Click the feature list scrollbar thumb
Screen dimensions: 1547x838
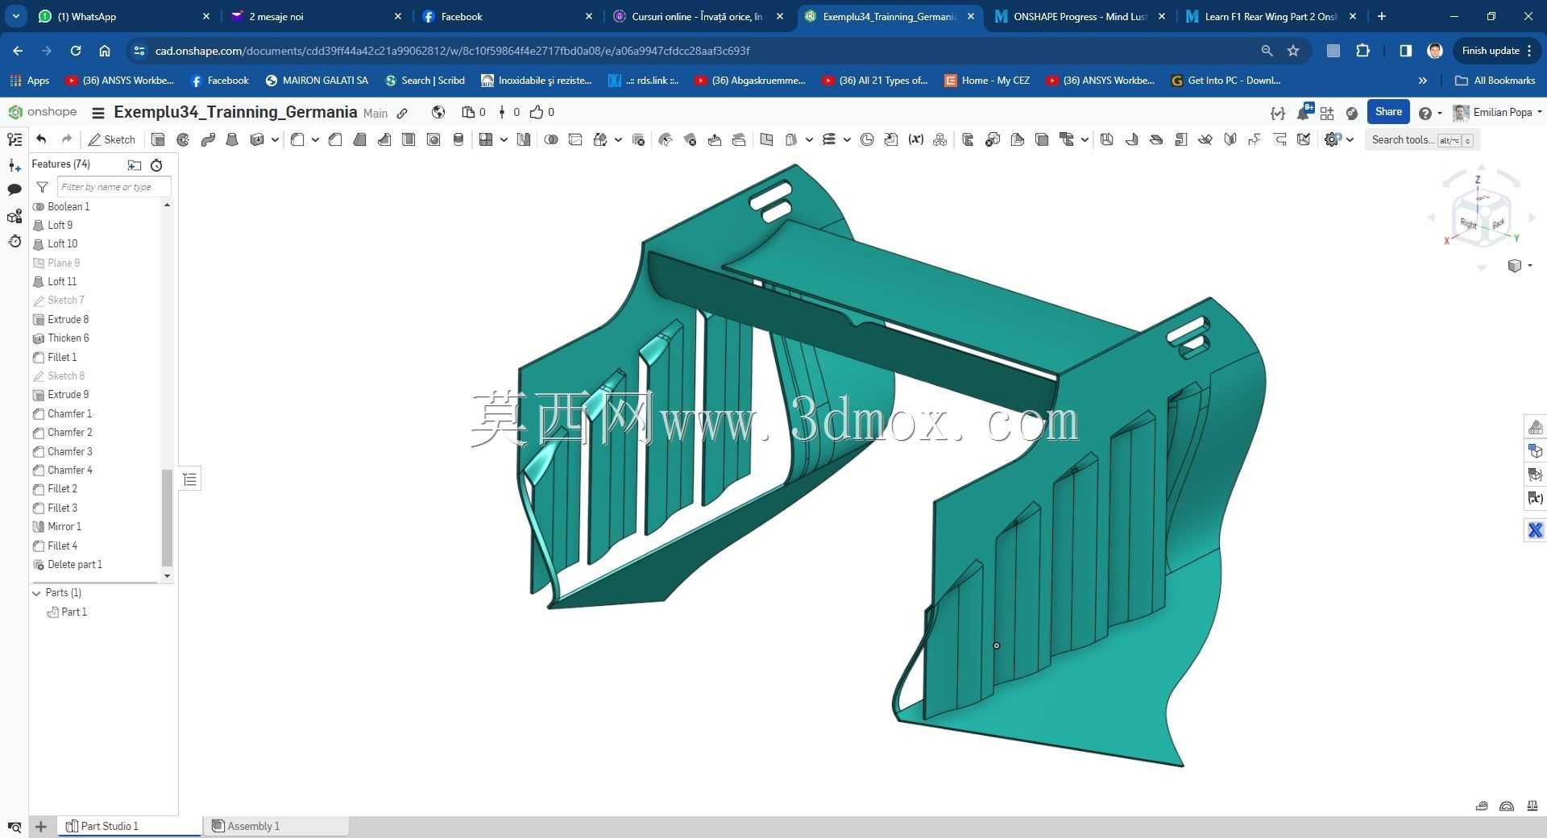pos(167,518)
